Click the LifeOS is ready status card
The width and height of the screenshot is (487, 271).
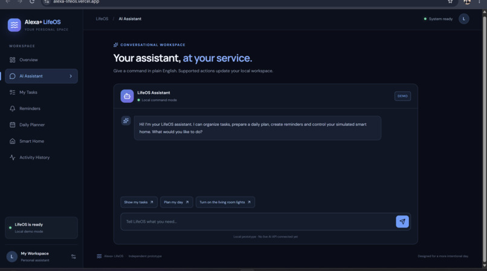pos(41,228)
